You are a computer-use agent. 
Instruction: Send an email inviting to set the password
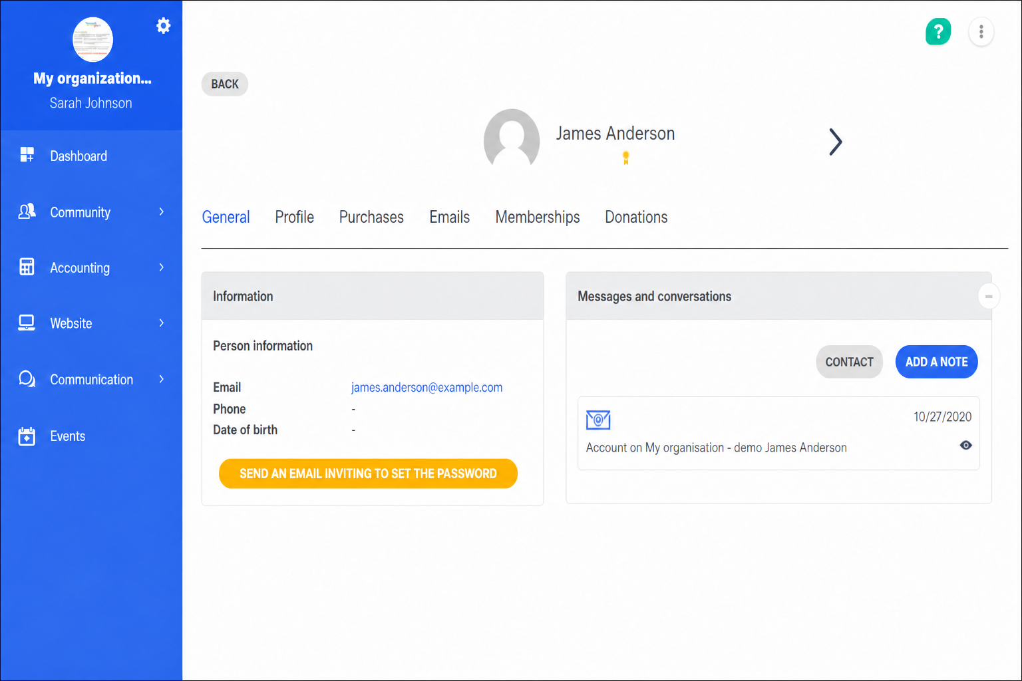368,474
